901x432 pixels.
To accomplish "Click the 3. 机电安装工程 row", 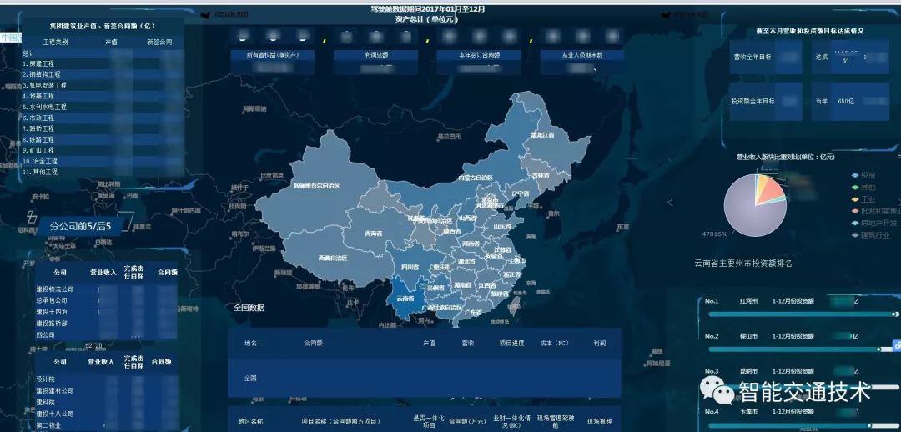I will point(103,86).
